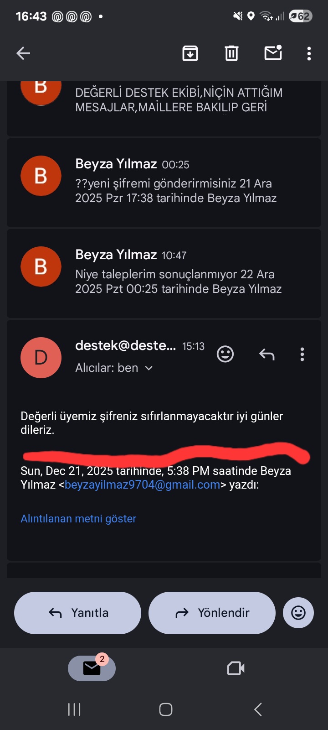Open recent apps from the system navigation bar

pos(74,709)
